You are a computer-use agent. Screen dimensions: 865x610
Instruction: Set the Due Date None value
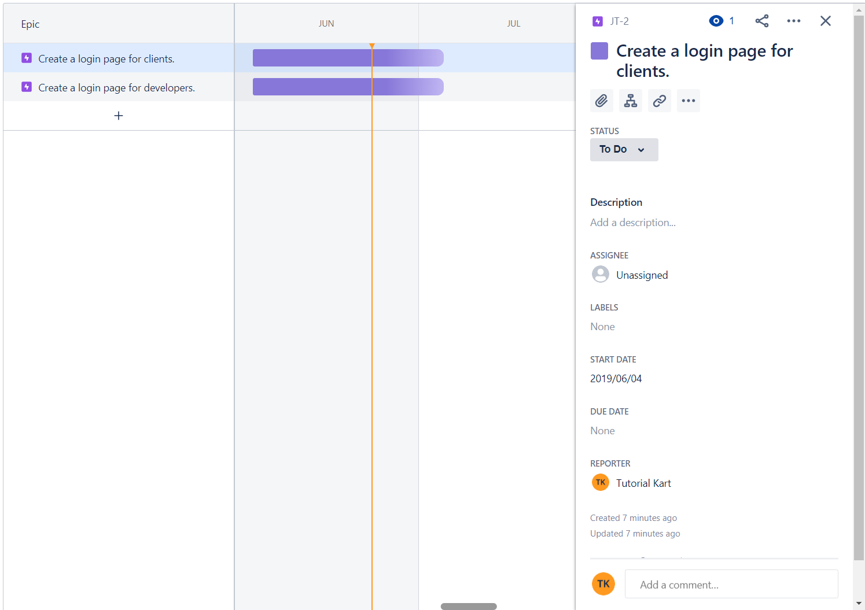coord(602,431)
